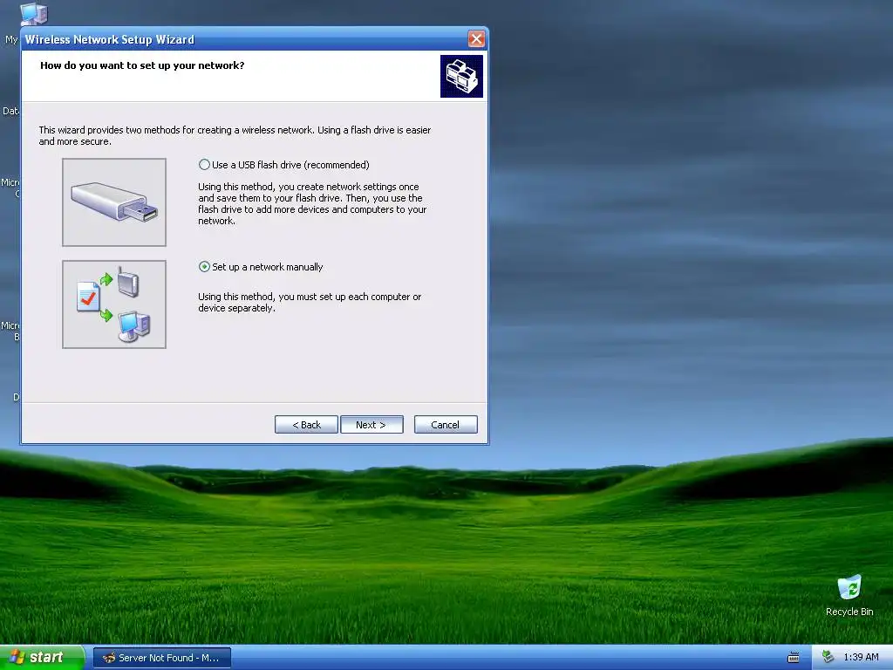893x670 pixels.
Task: Click the manual network setup illustration
Action: pyautogui.click(x=114, y=304)
